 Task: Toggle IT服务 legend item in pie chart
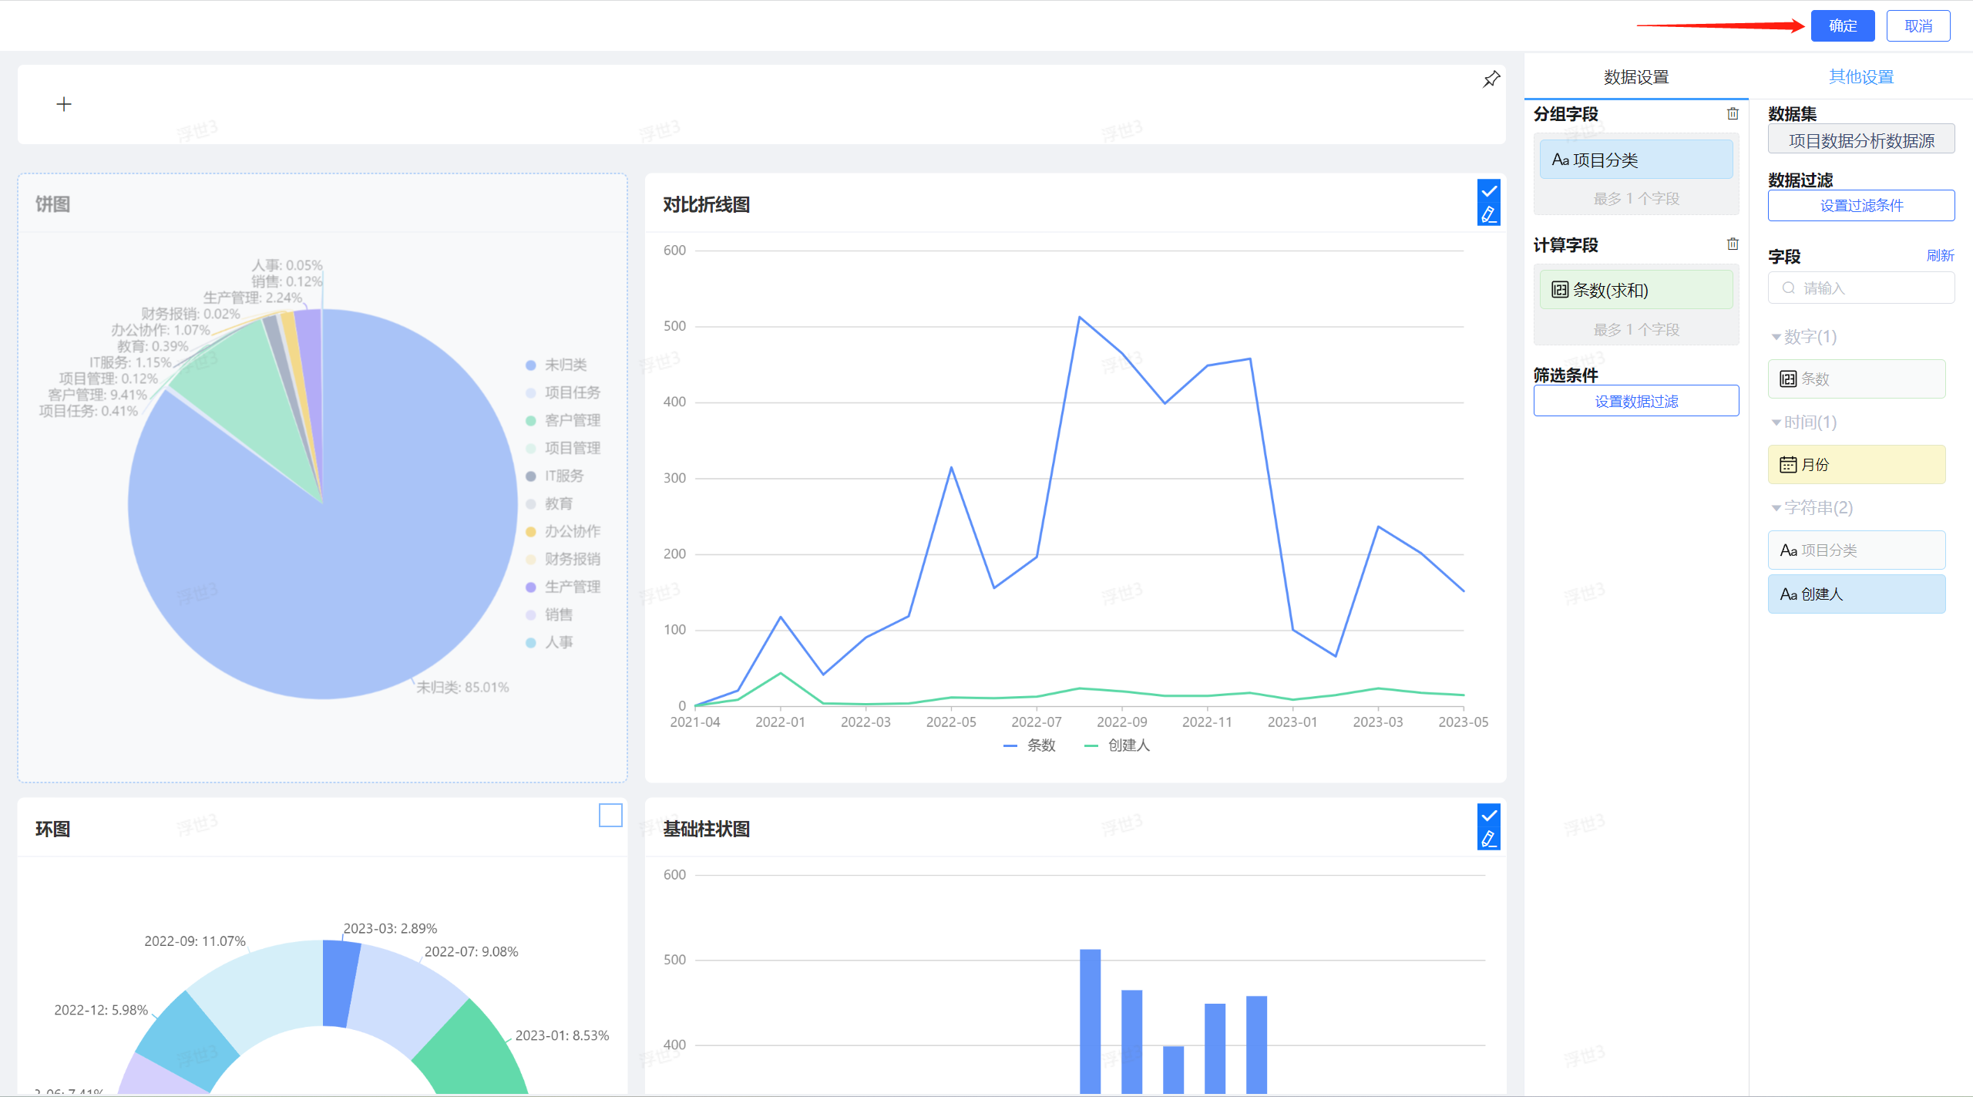(555, 476)
